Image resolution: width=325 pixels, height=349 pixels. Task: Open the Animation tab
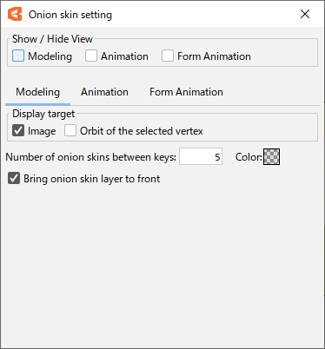104,92
